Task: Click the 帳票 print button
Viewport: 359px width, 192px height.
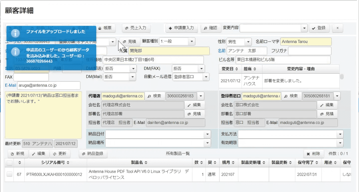Action: coord(105,28)
